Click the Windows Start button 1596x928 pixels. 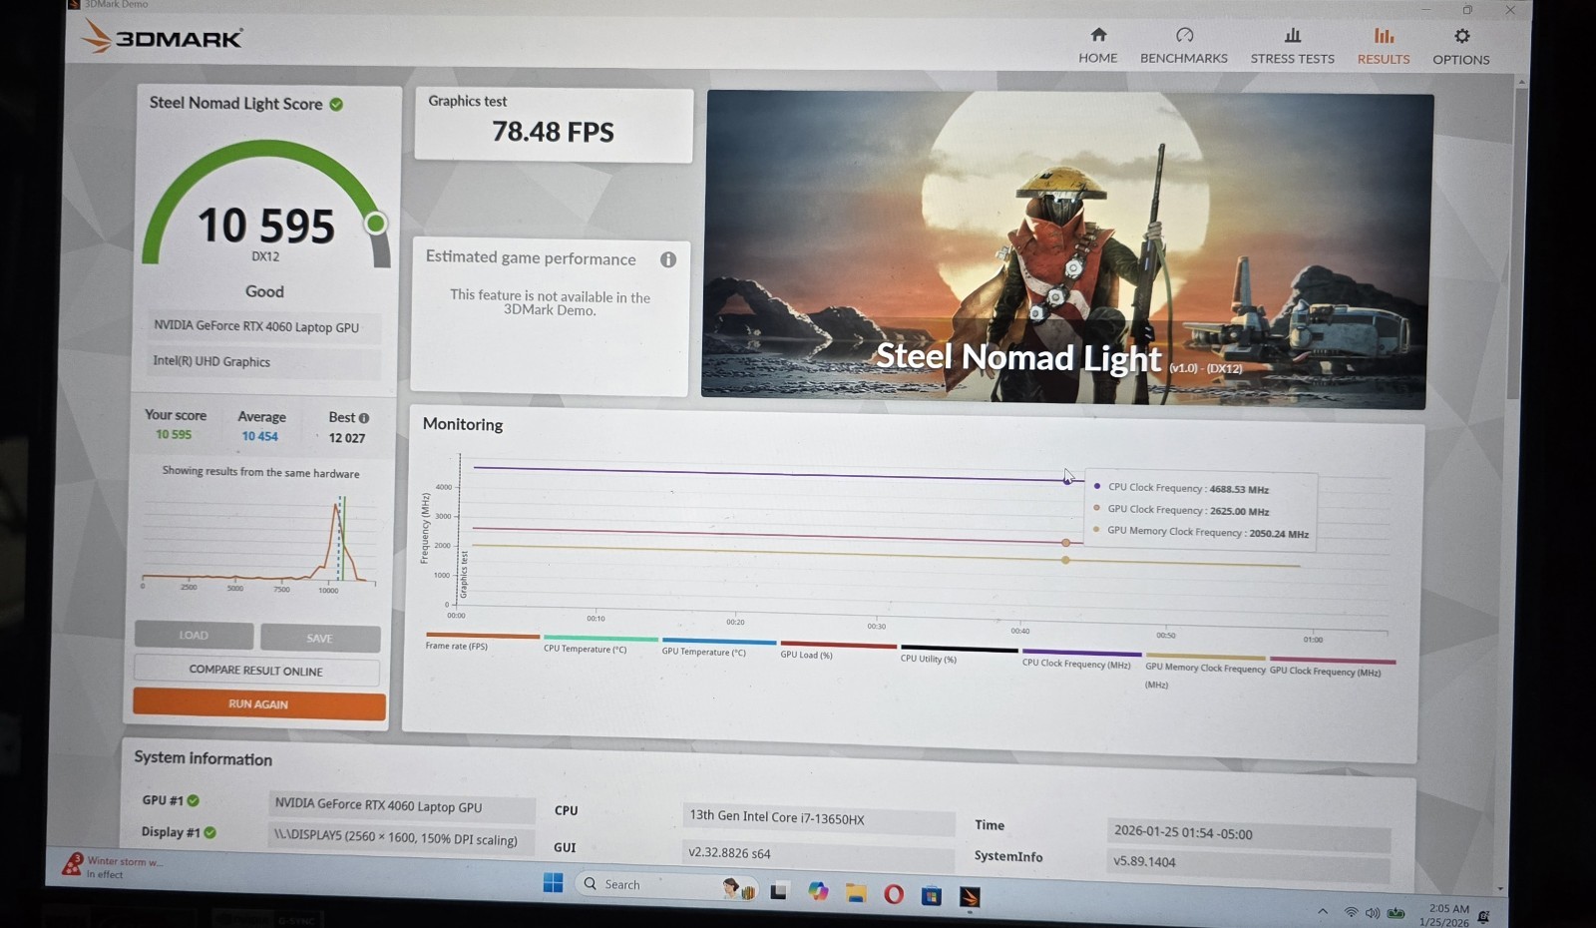tap(553, 883)
